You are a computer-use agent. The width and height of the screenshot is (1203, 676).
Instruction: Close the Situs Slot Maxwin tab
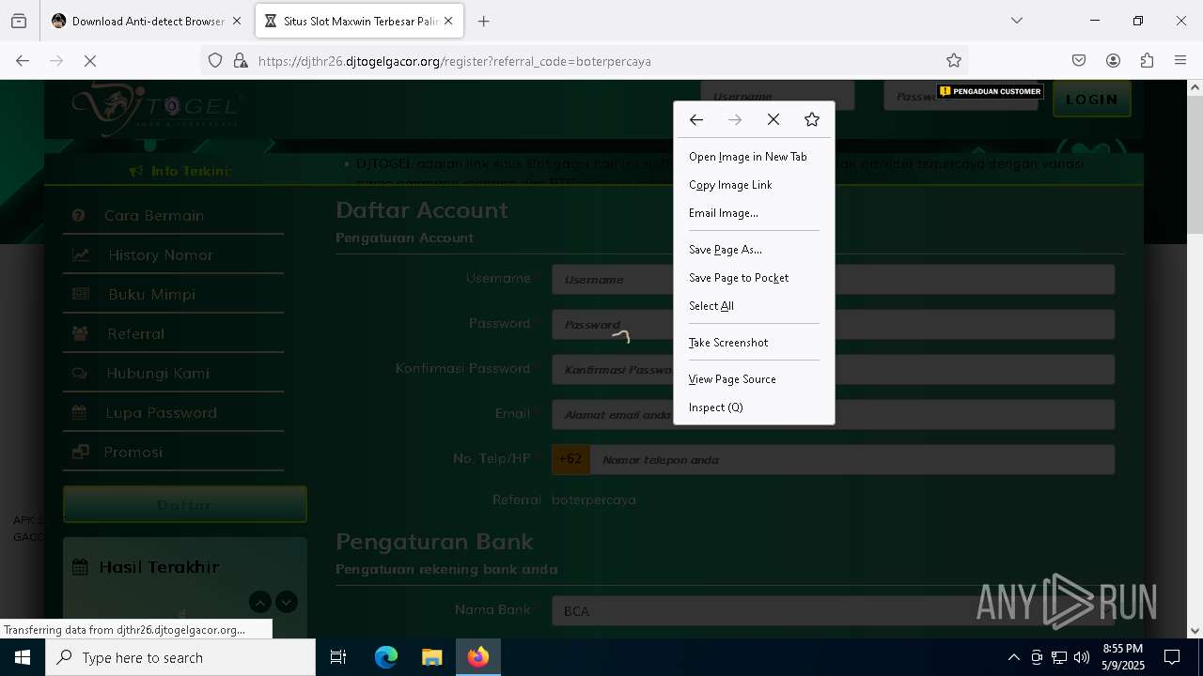(448, 21)
